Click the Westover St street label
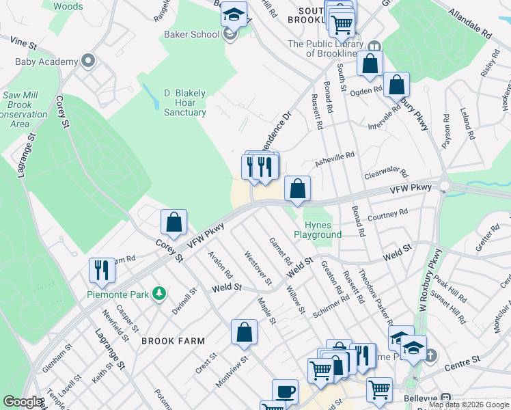 [258, 269]
